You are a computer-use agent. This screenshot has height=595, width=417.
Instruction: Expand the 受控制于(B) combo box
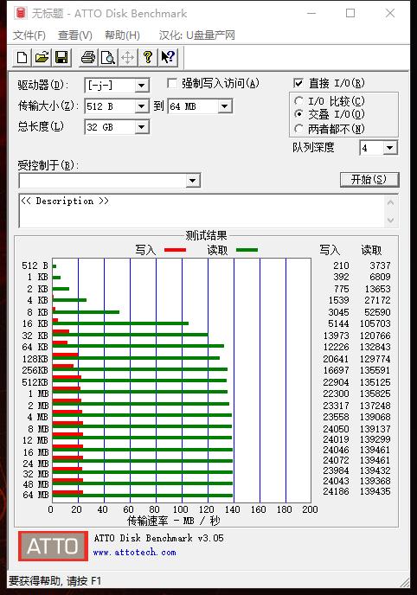point(193,181)
